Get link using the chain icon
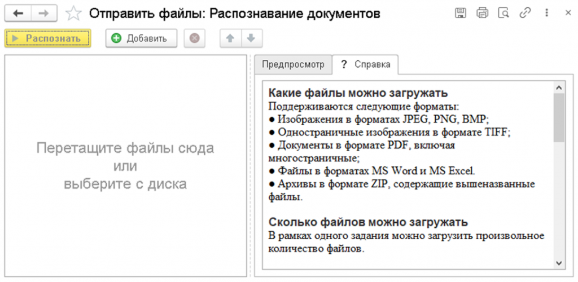Viewport: 578px width, 282px height. (x=524, y=13)
